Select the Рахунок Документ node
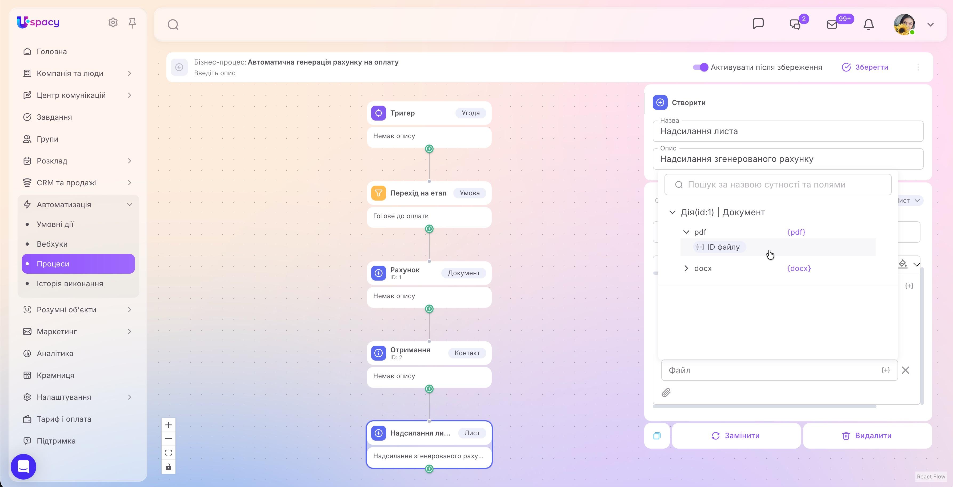 coord(429,273)
